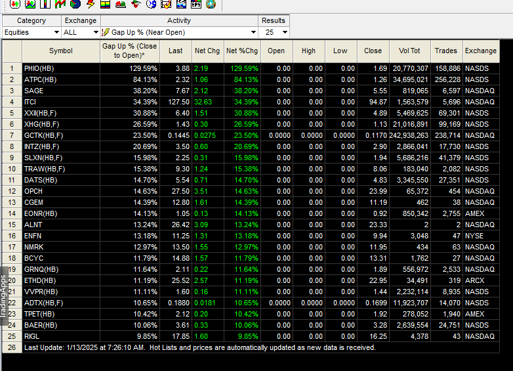This screenshot has height=371, width=513.
Task: Select the ALNT symbol cell
Action: coord(61,225)
